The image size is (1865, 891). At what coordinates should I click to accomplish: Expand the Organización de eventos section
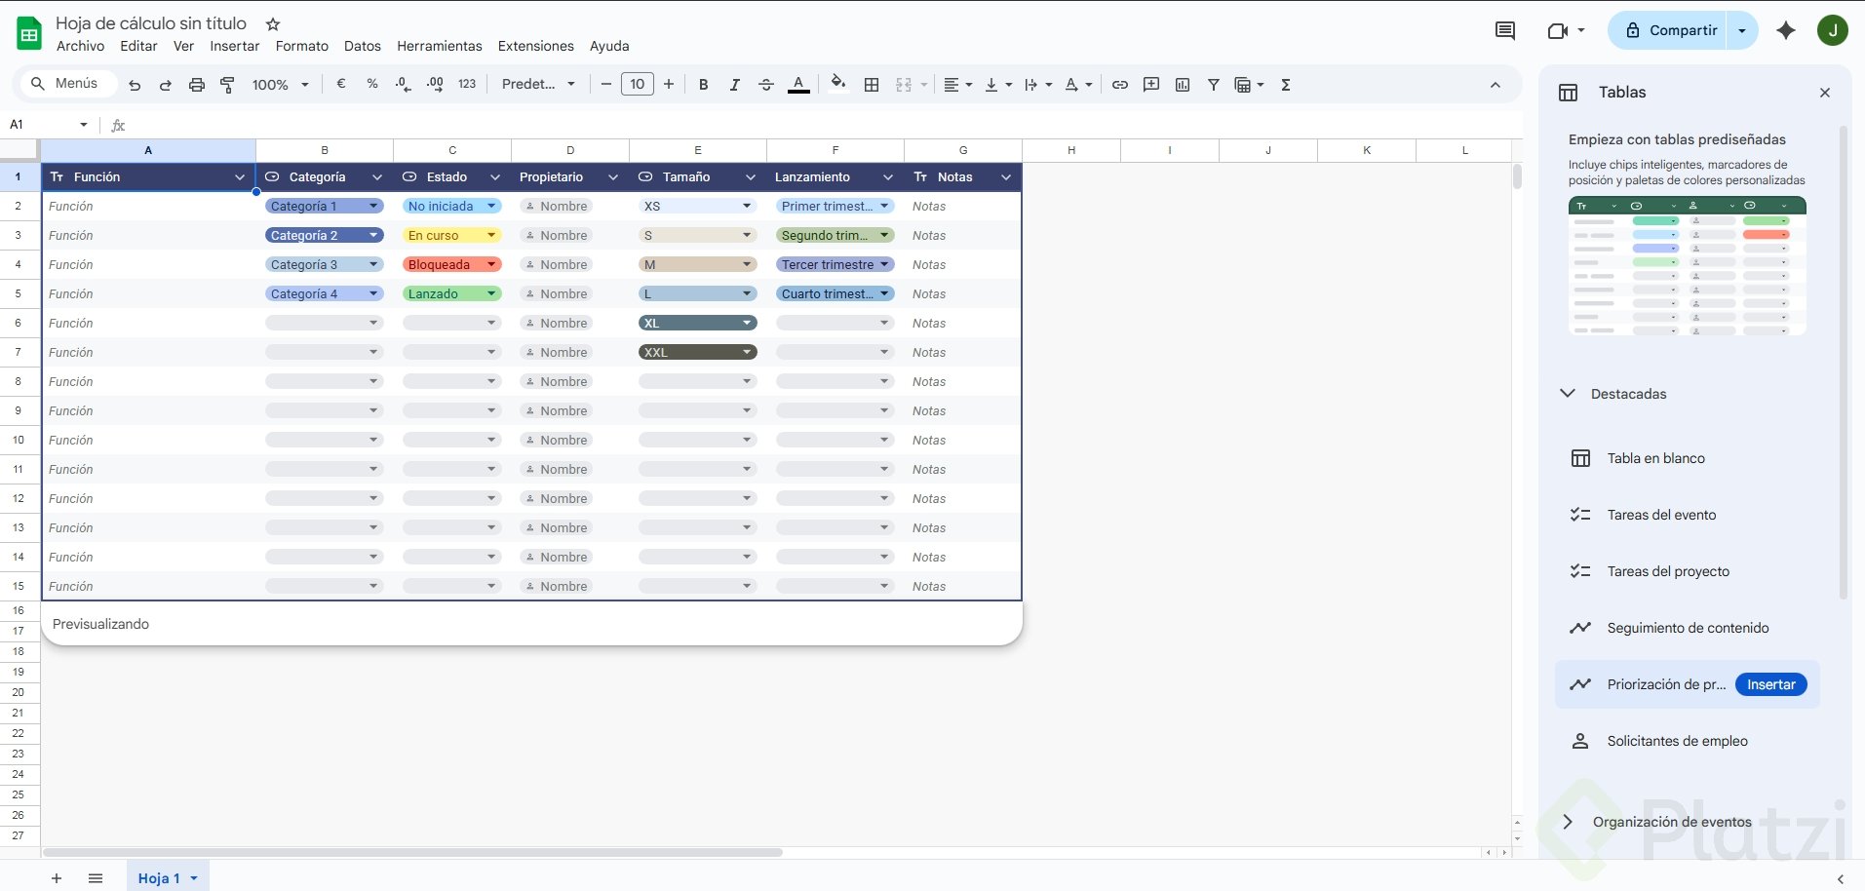[x=1568, y=822]
